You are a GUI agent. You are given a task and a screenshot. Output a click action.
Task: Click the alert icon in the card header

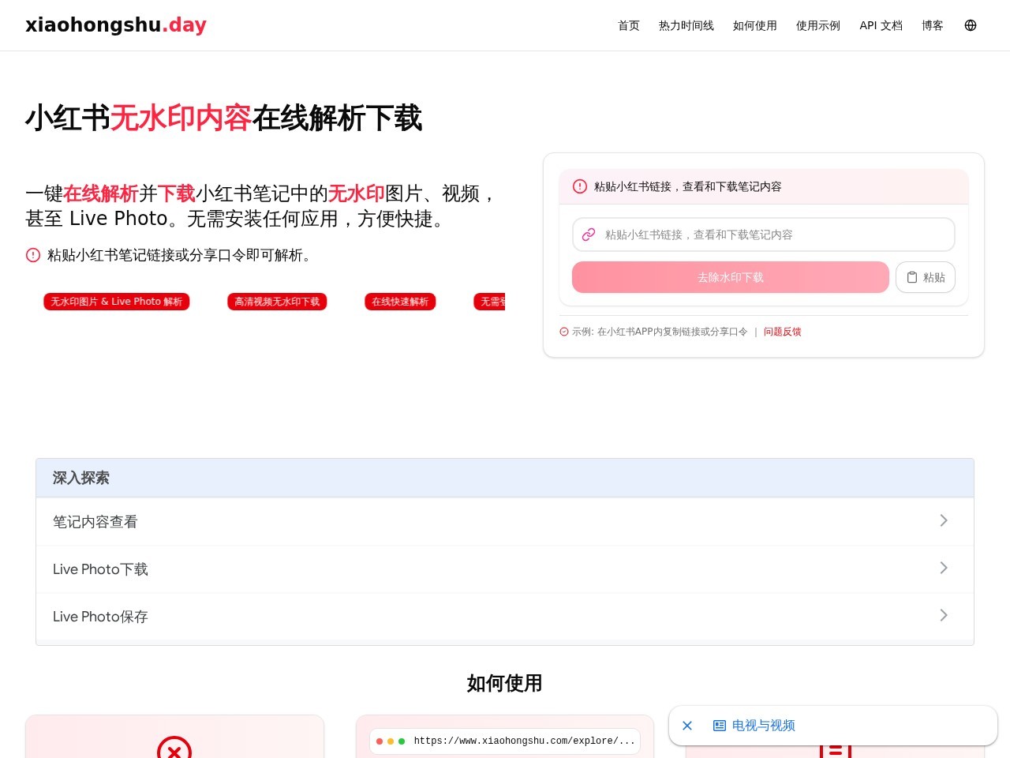580,186
